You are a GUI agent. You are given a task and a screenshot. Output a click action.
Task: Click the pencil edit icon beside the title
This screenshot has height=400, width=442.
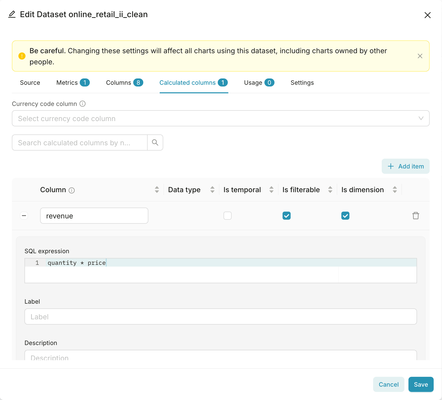click(x=12, y=14)
